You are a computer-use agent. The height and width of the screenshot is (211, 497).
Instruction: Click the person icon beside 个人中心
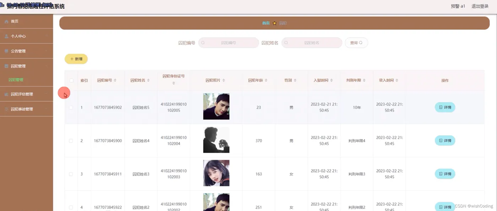(6, 36)
